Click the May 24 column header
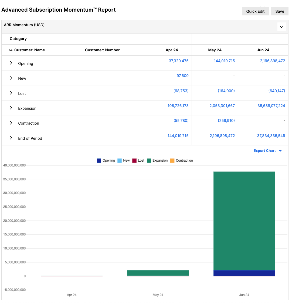 (215, 50)
